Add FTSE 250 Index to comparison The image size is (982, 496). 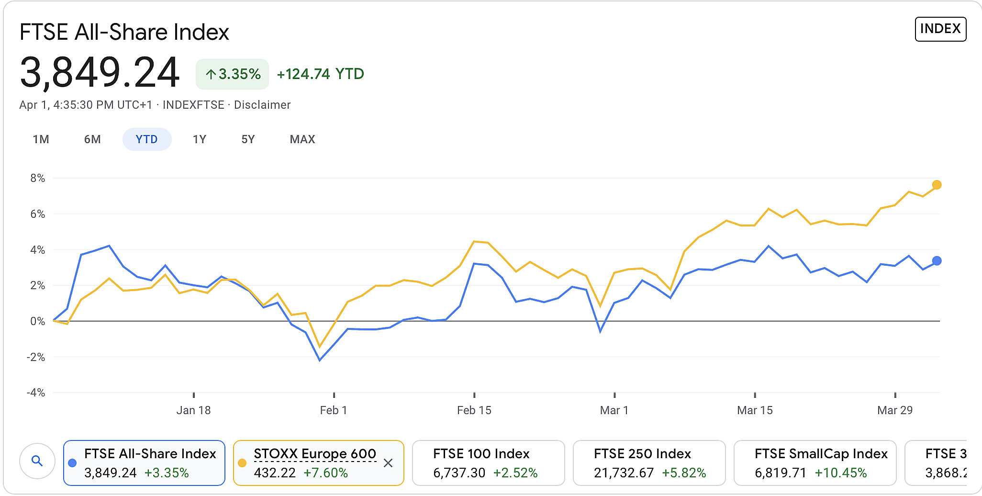[x=649, y=463]
